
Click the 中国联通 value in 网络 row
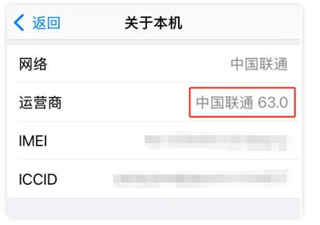click(x=259, y=65)
